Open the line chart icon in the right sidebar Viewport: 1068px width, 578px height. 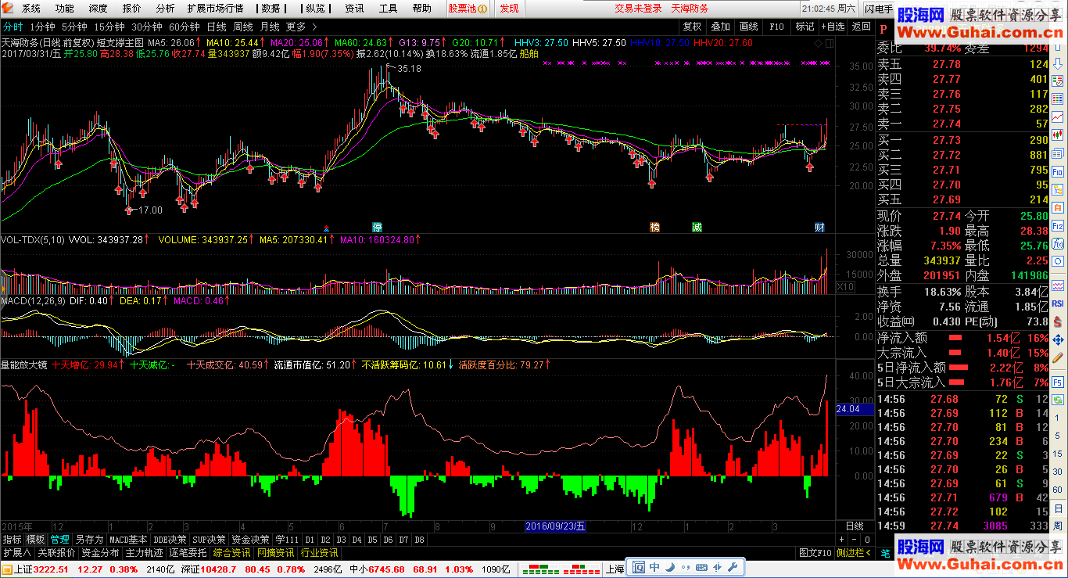click(1058, 117)
